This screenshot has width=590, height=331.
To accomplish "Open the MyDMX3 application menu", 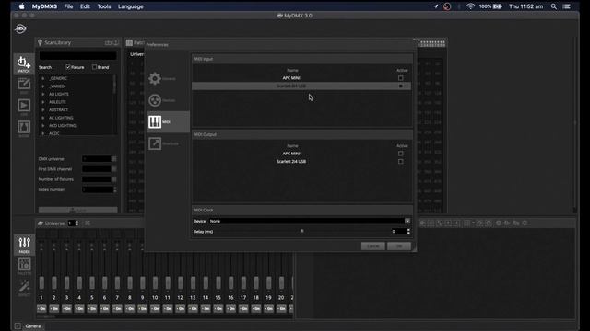I will pyautogui.click(x=44, y=6).
